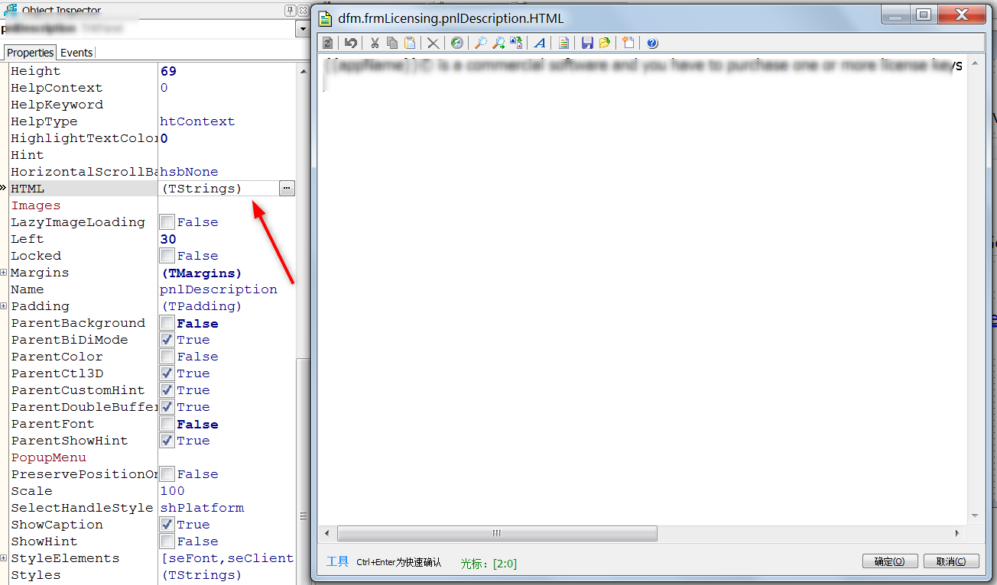
Task: Toggle the LazyImageLoading checkbox
Action: pos(167,222)
